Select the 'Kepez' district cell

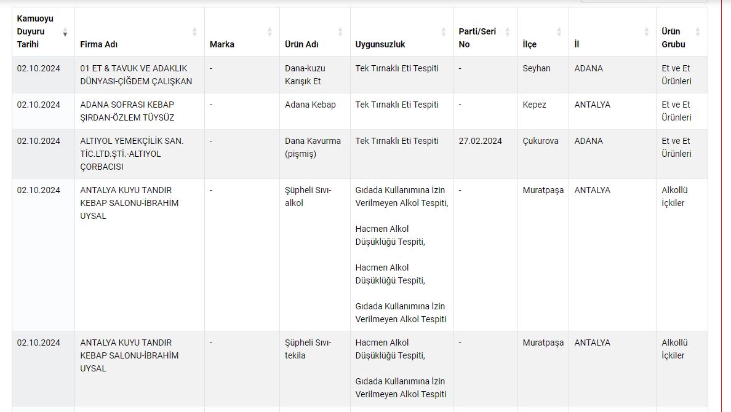tap(534, 105)
